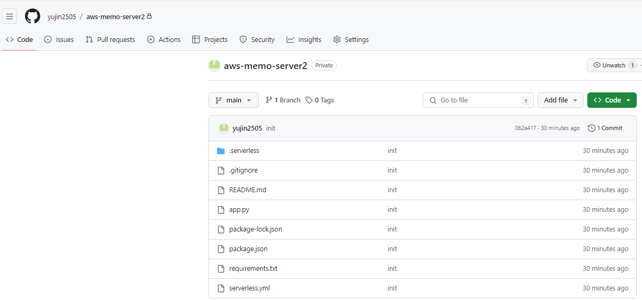642x300 pixels.
Task: View the 1 Commit history
Action: [x=605, y=128]
